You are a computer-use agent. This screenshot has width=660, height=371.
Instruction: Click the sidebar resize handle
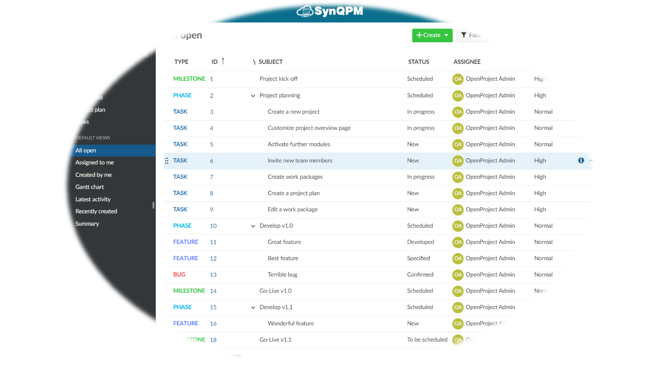(x=153, y=205)
